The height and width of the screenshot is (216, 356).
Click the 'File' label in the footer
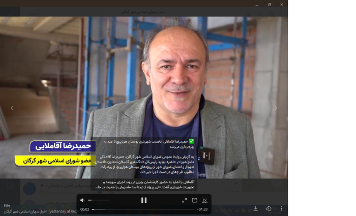tap(7, 205)
